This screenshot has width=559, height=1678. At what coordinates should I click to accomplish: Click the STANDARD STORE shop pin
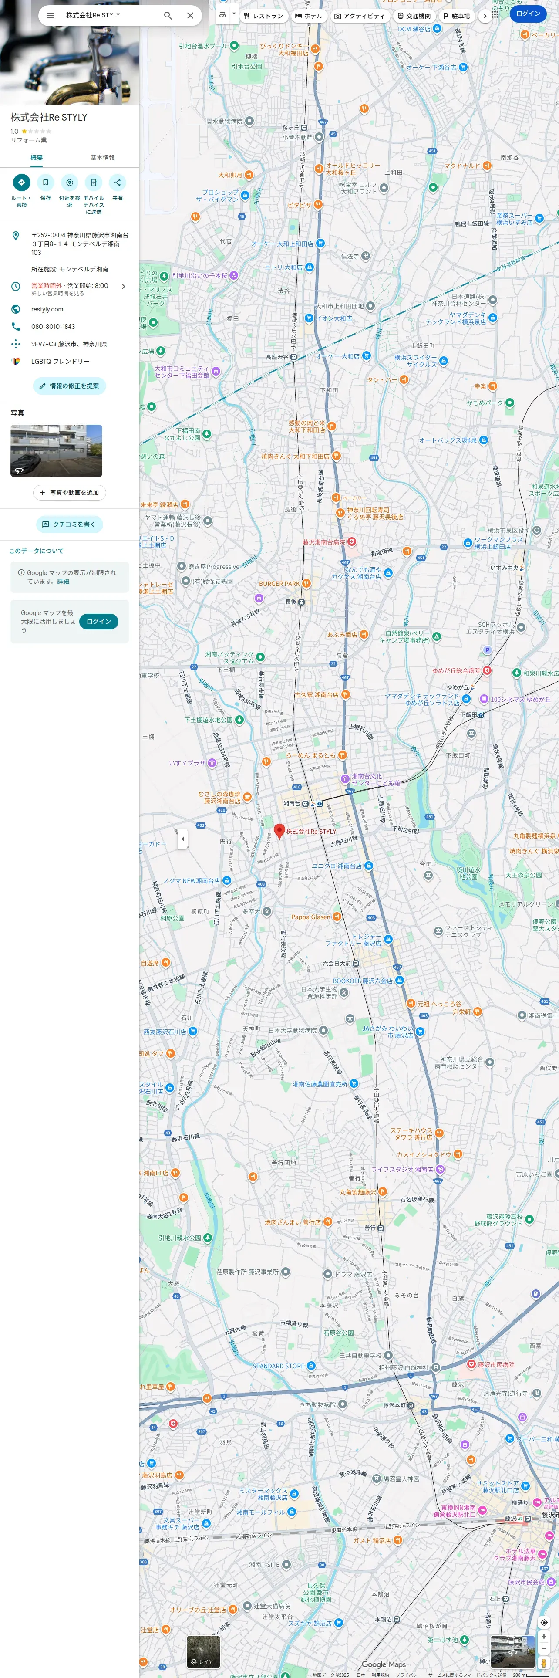pyautogui.click(x=311, y=1365)
